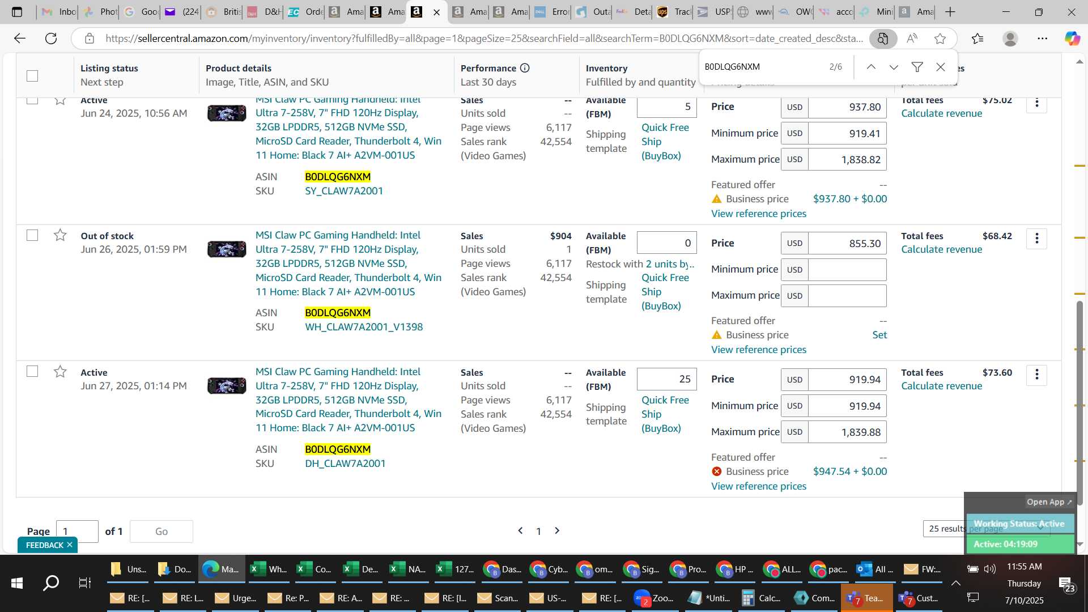This screenshot has height=612, width=1088.
Task: Open Calculator from taskbar
Action: 762,598
